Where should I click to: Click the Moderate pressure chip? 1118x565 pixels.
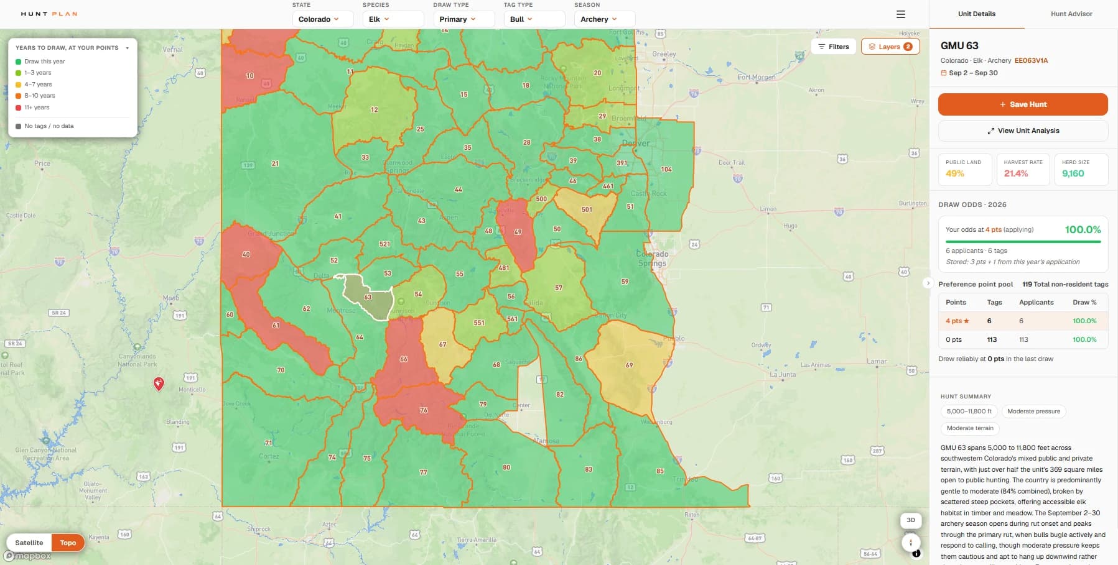pyautogui.click(x=1033, y=411)
